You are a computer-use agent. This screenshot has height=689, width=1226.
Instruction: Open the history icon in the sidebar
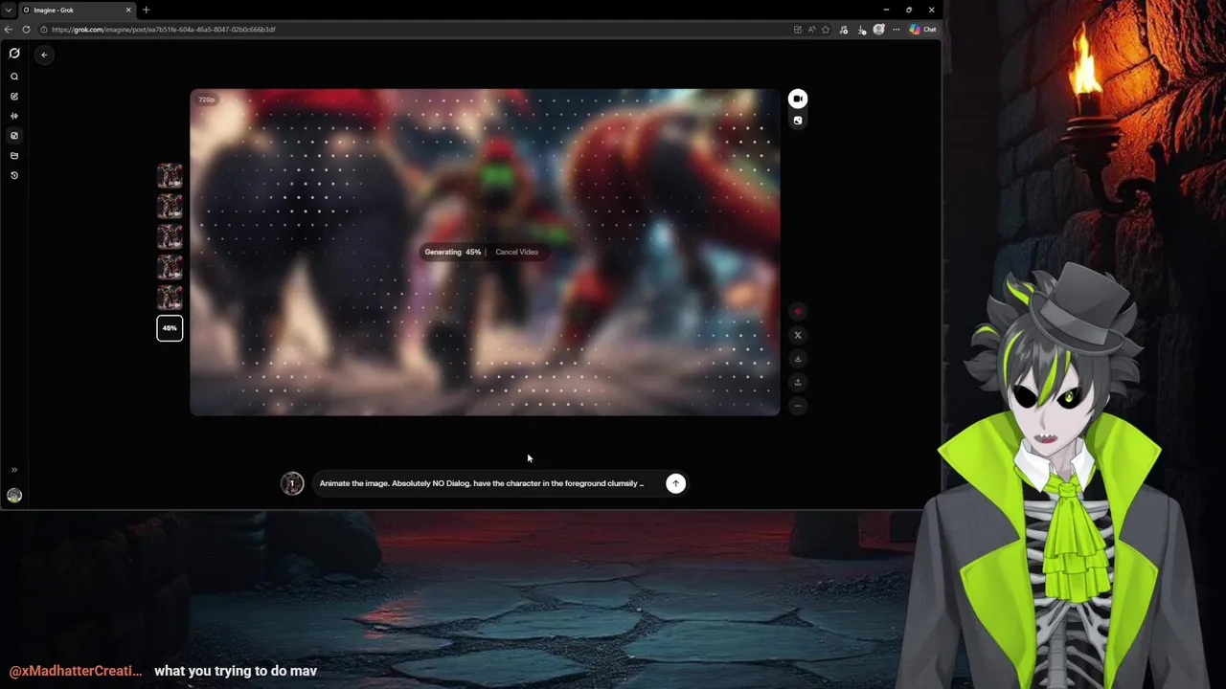tap(14, 175)
